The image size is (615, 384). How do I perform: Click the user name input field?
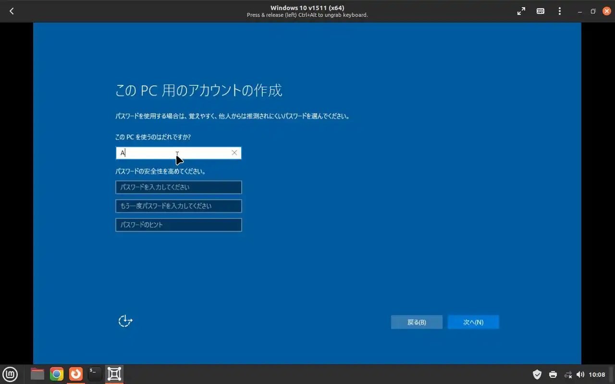179,153
